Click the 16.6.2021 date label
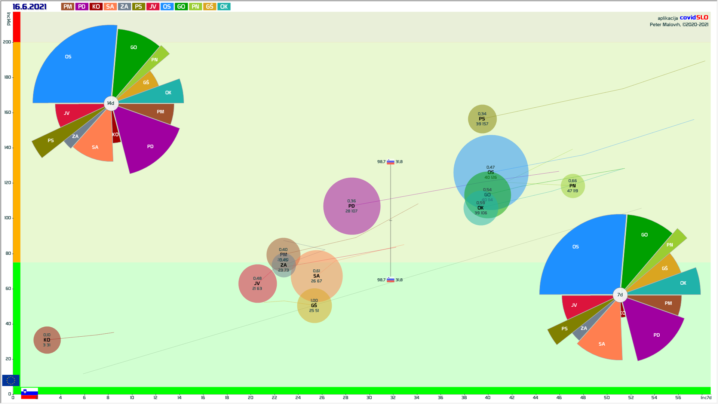This screenshot has height=404, width=718. pyautogui.click(x=30, y=7)
